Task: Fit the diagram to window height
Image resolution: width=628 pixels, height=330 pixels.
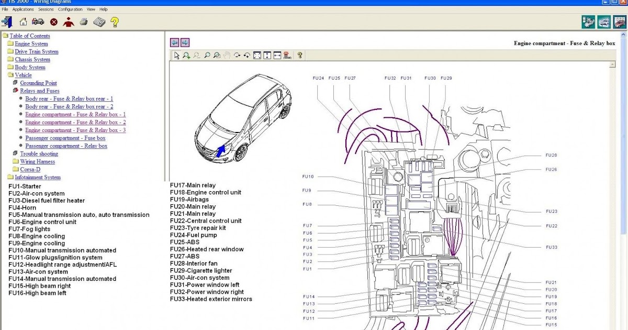Action: click(x=267, y=55)
